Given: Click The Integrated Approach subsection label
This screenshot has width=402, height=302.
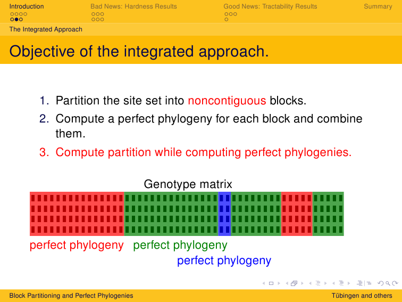Looking at the screenshot, I should (46, 29).
